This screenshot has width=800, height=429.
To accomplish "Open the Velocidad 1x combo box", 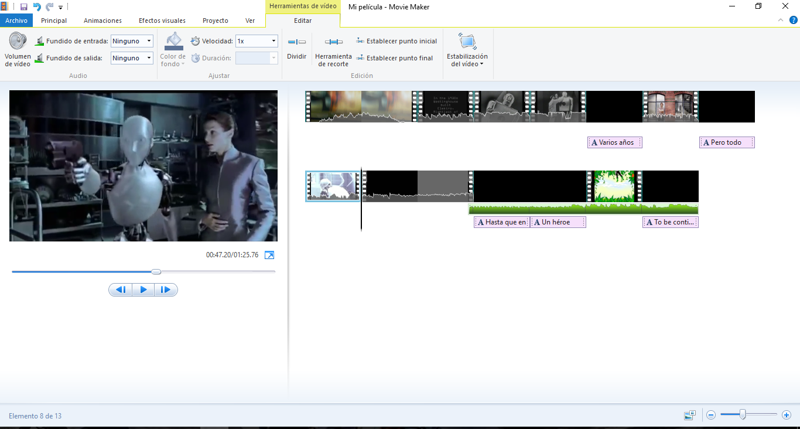I will 257,41.
